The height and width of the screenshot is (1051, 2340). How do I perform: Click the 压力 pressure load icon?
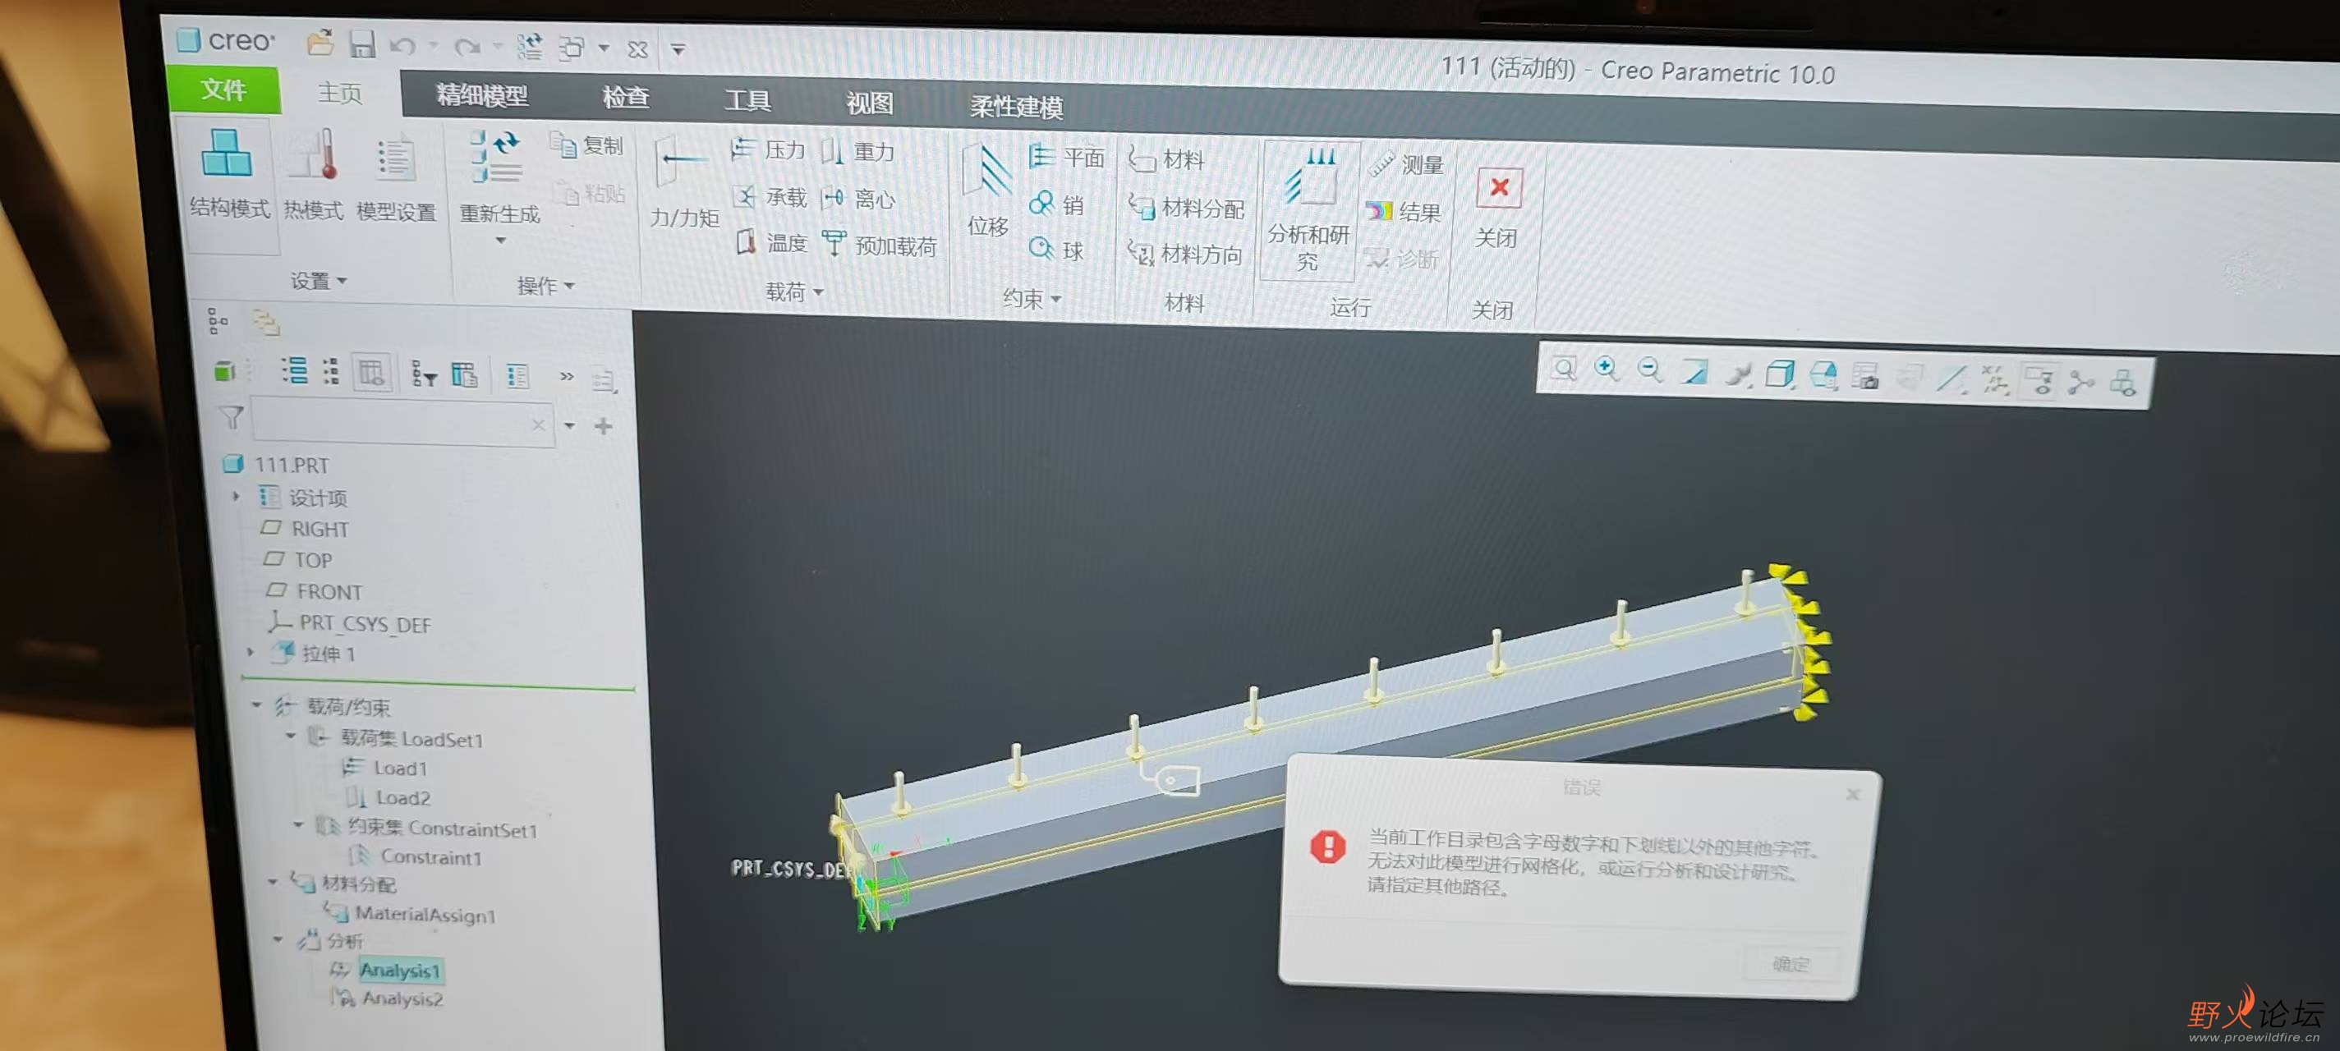[x=744, y=150]
